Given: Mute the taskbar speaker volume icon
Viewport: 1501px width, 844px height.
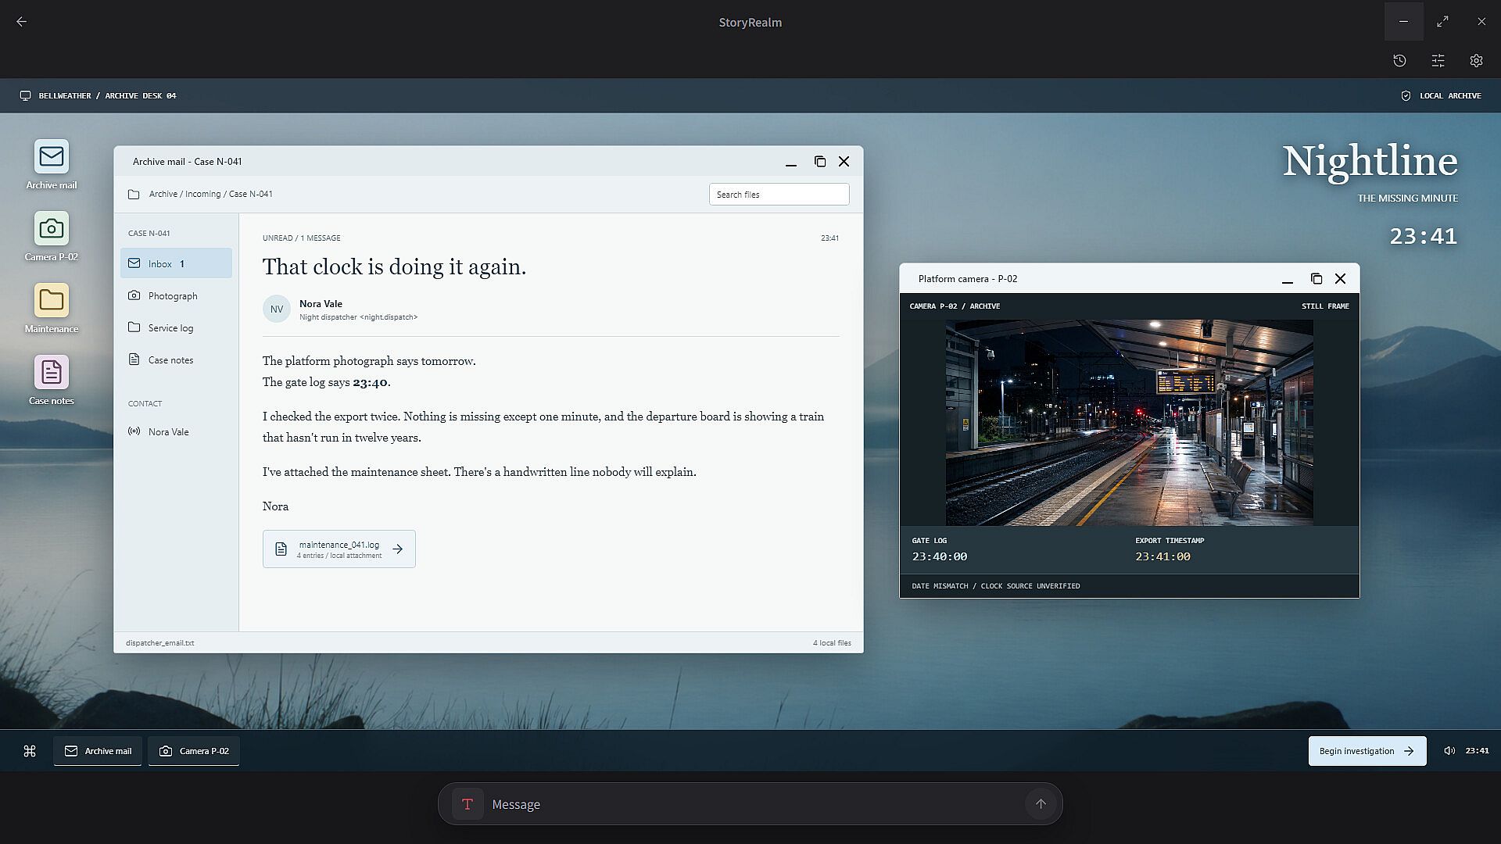Looking at the screenshot, I should pyautogui.click(x=1449, y=751).
